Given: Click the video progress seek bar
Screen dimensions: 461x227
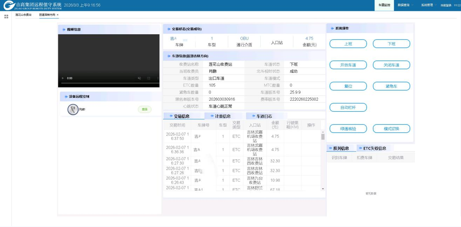Looking at the screenshot, I should click(109, 83).
